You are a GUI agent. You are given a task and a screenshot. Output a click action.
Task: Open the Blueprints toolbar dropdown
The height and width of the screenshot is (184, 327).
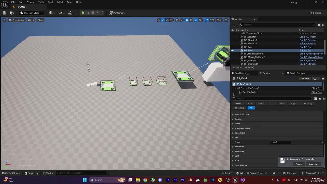click(x=62, y=13)
